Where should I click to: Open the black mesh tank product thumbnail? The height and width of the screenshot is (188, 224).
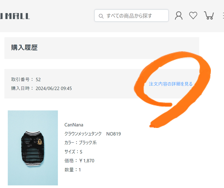point(33,148)
